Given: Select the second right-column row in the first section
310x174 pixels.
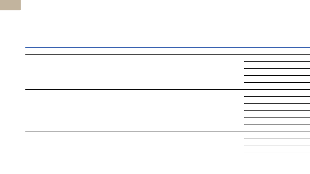Looking at the screenshot, I should click(277, 65).
